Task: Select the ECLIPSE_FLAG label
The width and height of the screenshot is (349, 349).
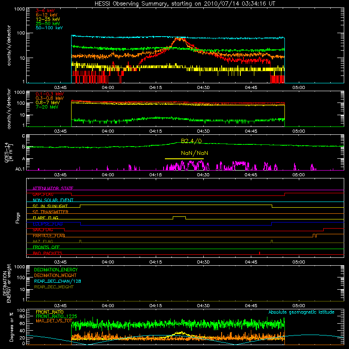Action: pos(48,224)
